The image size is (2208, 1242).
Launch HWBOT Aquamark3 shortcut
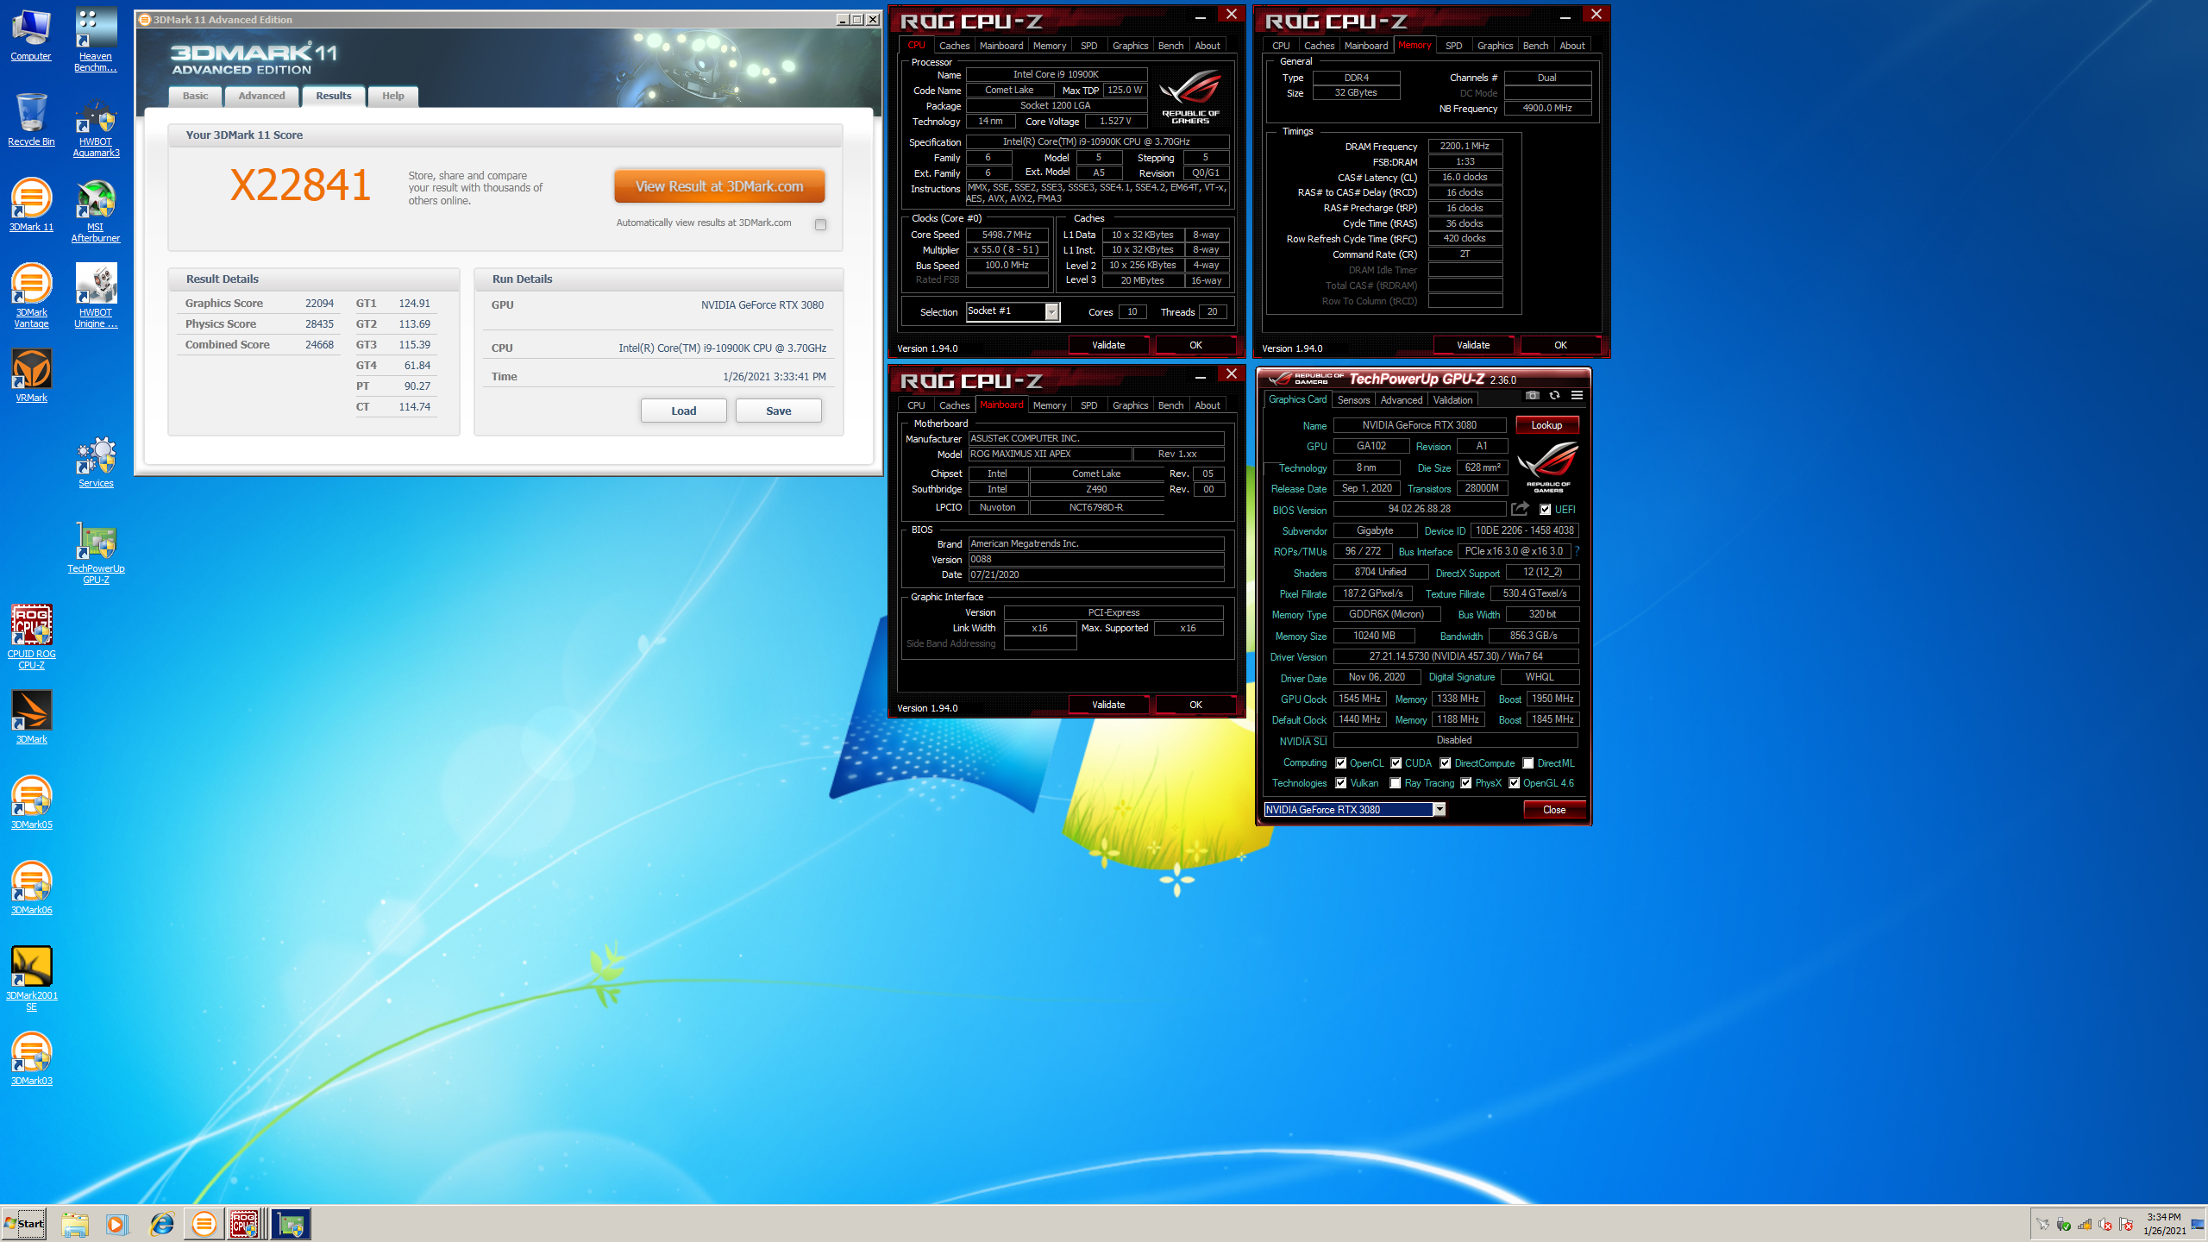click(x=96, y=125)
